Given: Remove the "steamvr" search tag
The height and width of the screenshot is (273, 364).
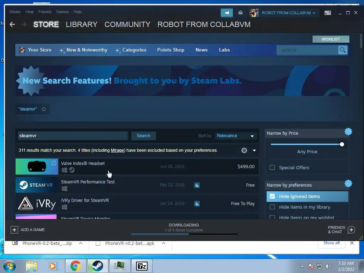Looking at the screenshot, I should 44,109.
